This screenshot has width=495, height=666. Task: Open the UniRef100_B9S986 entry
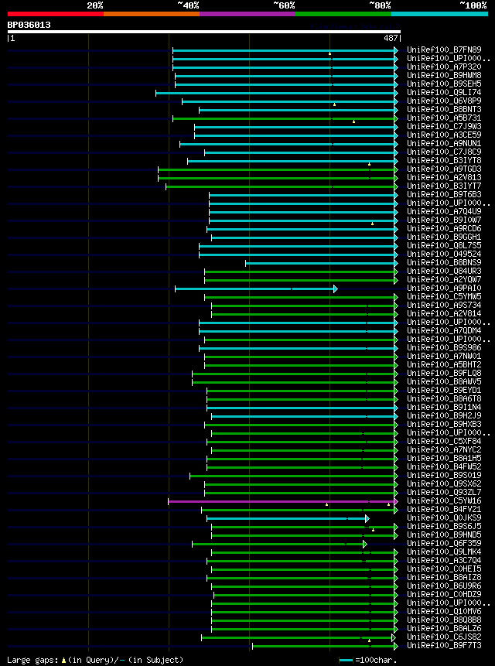[444, 348]
